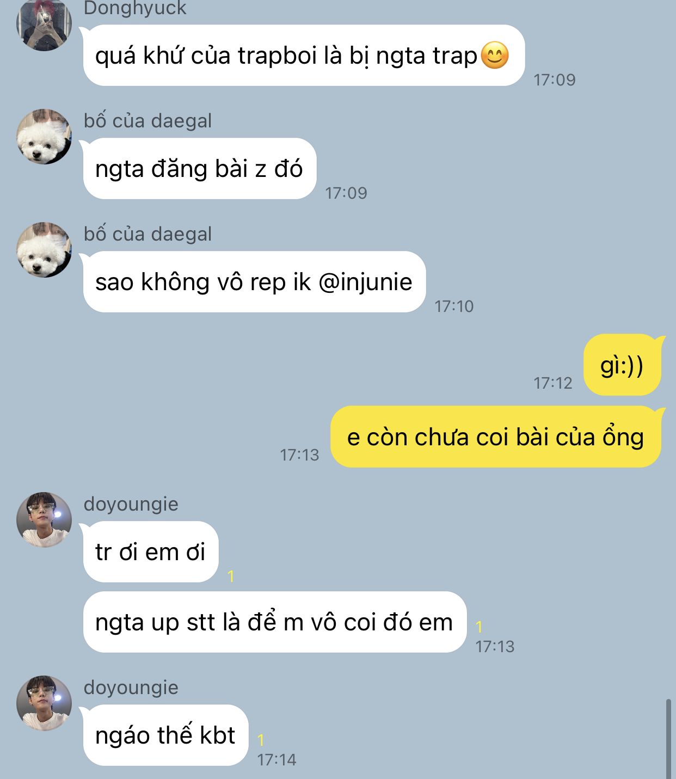Viewport: 676px width, 779px height.
Task: Click sender name Donghyuck
Action: click(135, 8)
